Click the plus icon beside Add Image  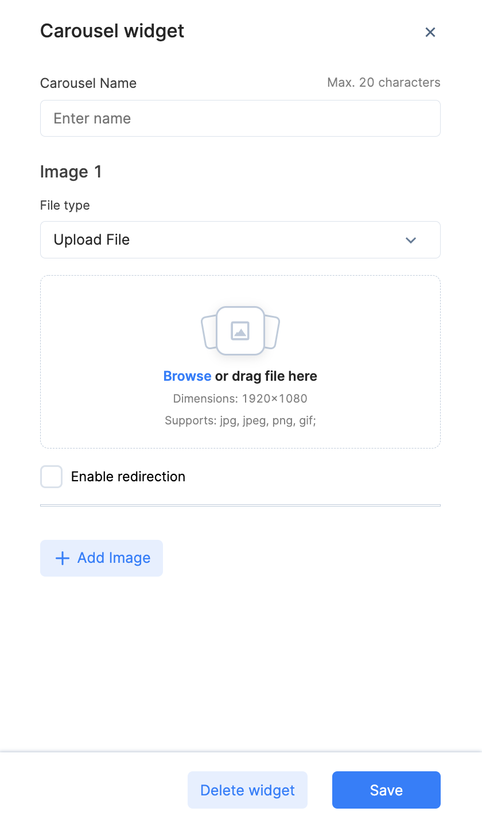tap(62, 558)
